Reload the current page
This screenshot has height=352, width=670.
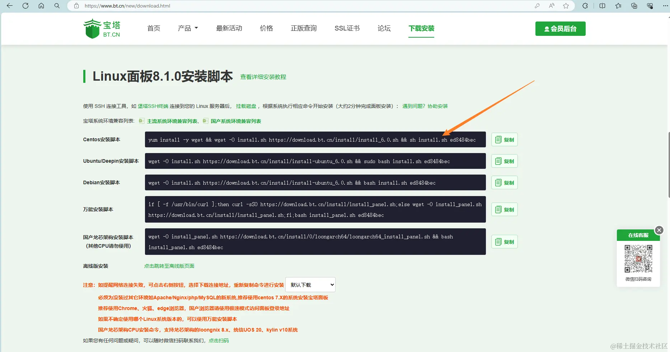[25, 6]
